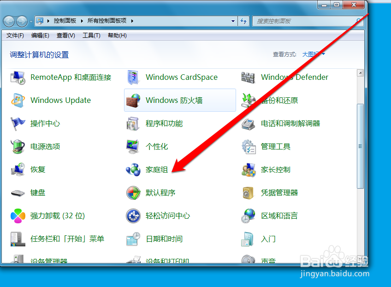This screenshot has width=391, height=287.
Task: Click the scrollbar up arrow
Action: tap(360, 73)
